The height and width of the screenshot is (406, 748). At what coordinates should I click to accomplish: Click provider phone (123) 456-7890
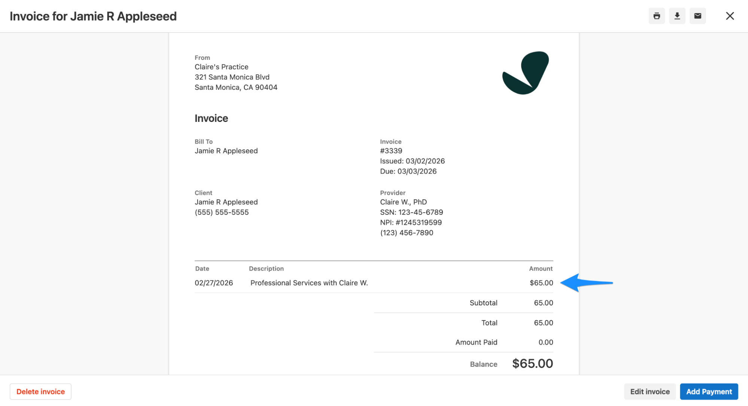[x=407, y=233]
